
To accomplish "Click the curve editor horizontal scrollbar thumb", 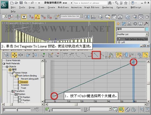I will click(x=76, y=104).
